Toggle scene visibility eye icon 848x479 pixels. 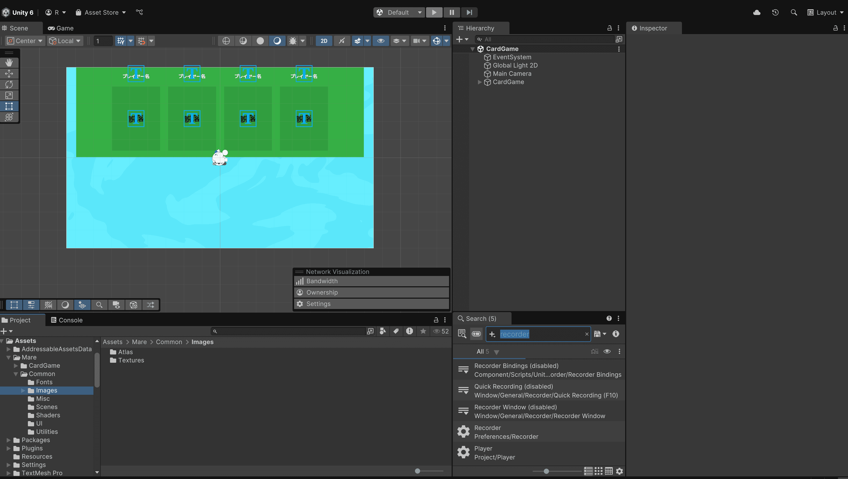[x=381, y=41]
